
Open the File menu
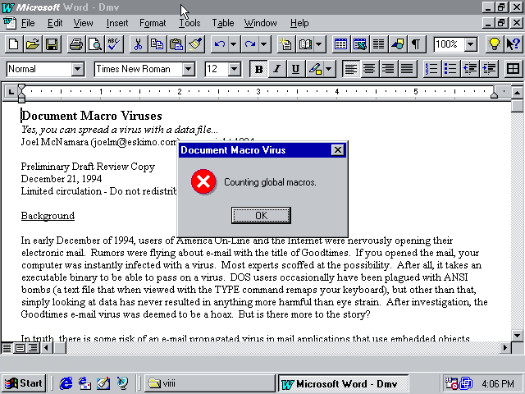pyautogui.click(x=28, y=23)
